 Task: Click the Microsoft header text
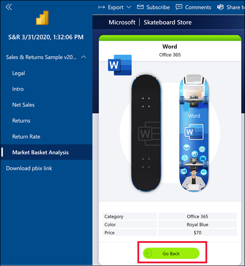pos(122,22)
